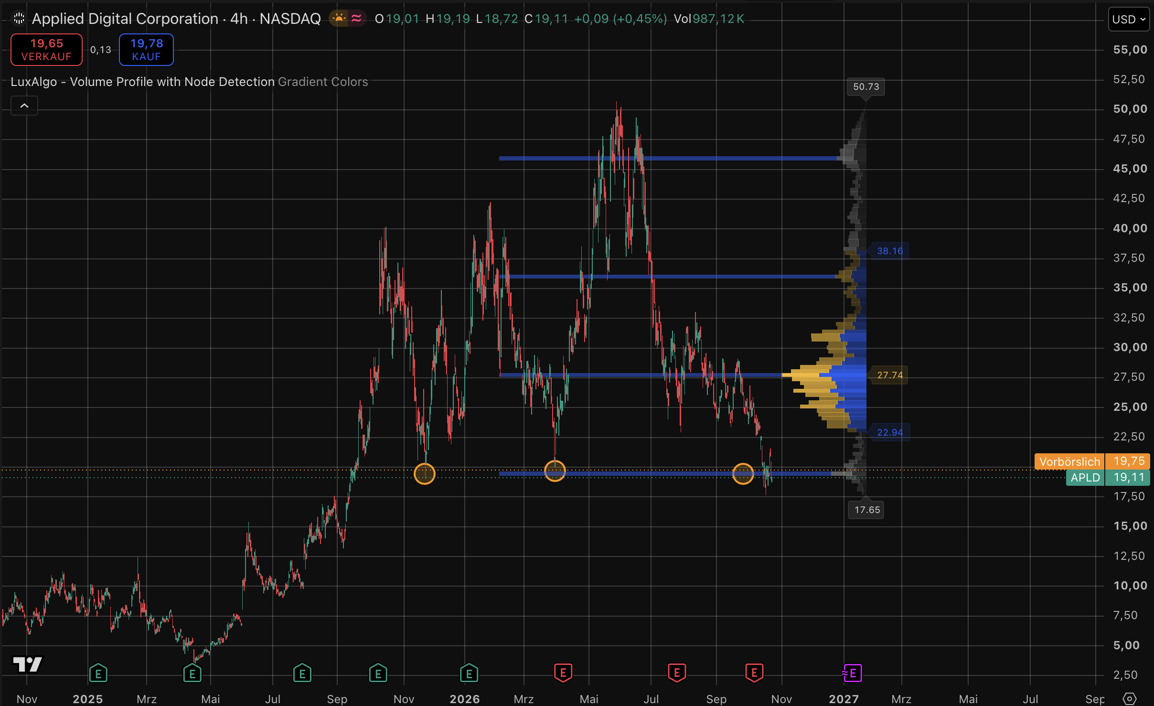Click the NASDAQ exchange label in the title

click(290, 19)
